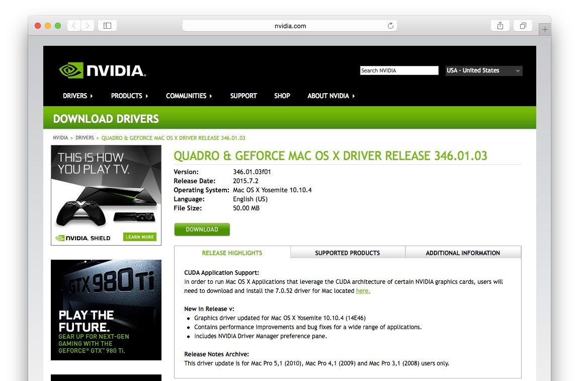The width and height of the screenshot is (579, 381).
Task: Click the nvidia.com address bar
Action: 290,26
